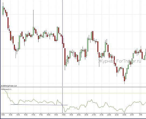Screen dimensions: 146x119
Task: Click the RSI line trough near 23:00
Action: [x=124, y=112]
